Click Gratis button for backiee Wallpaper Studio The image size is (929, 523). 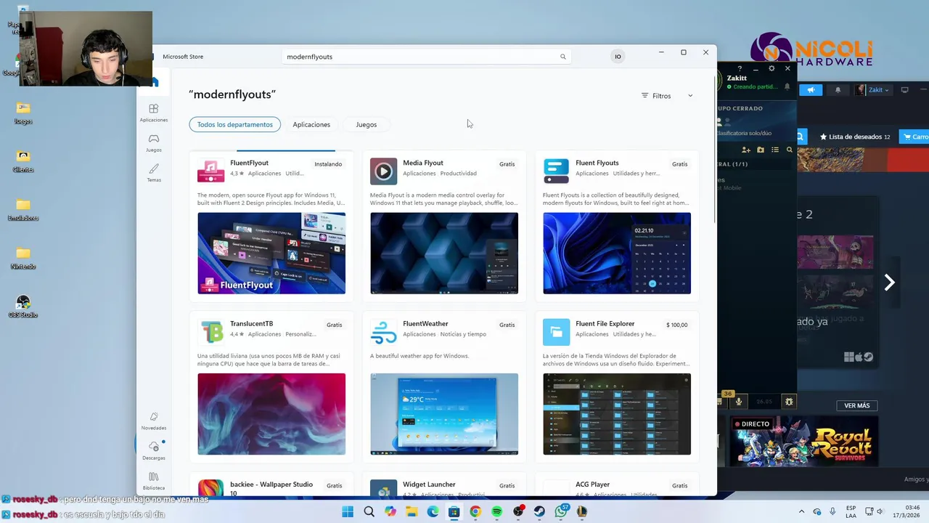334,485
